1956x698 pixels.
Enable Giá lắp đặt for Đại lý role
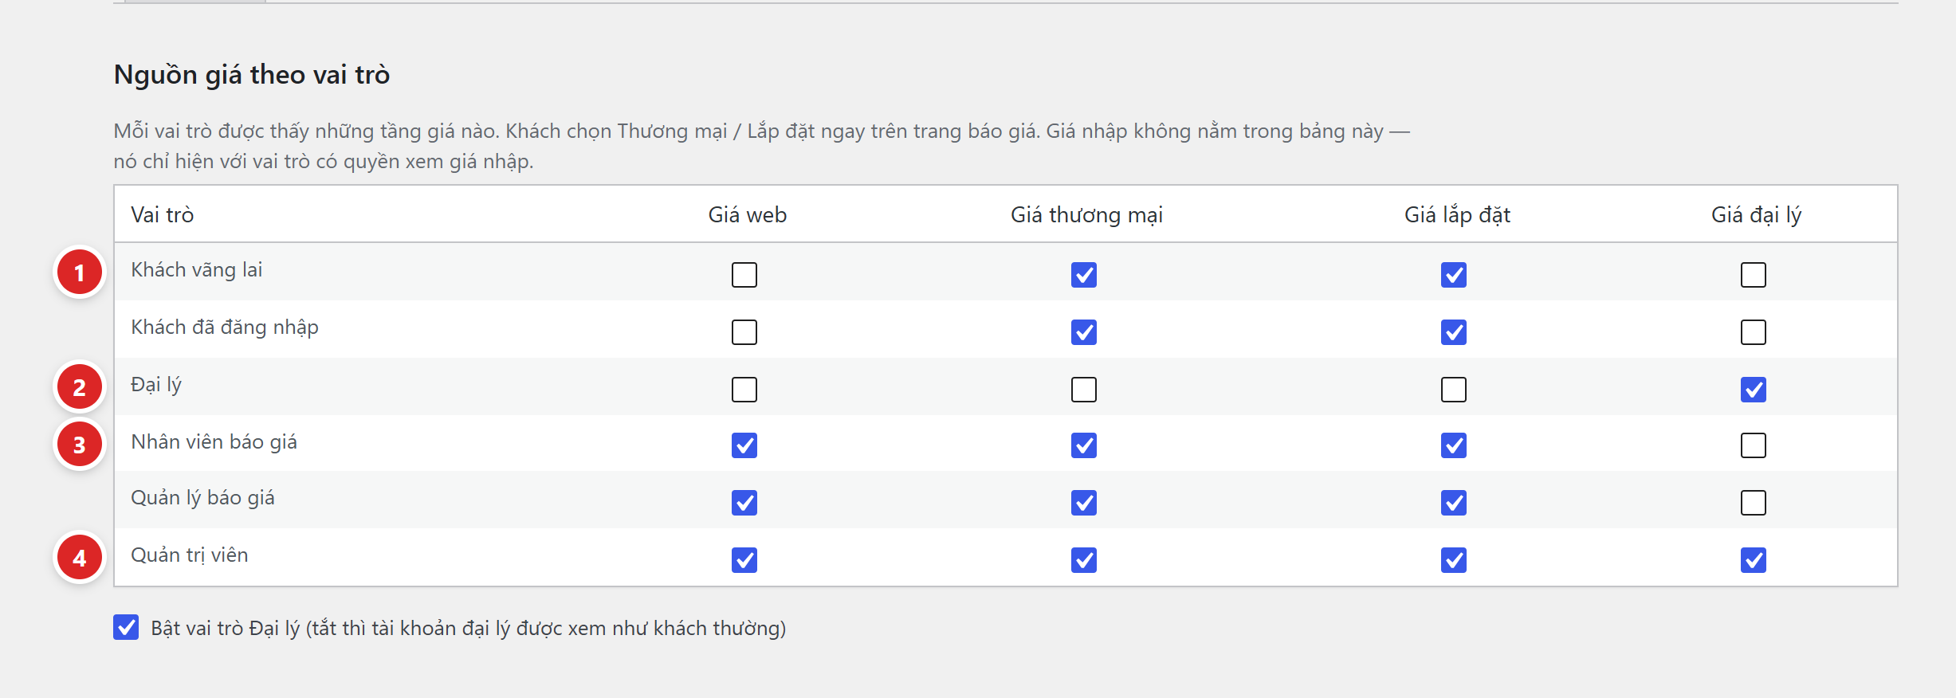click(1454, 390)
